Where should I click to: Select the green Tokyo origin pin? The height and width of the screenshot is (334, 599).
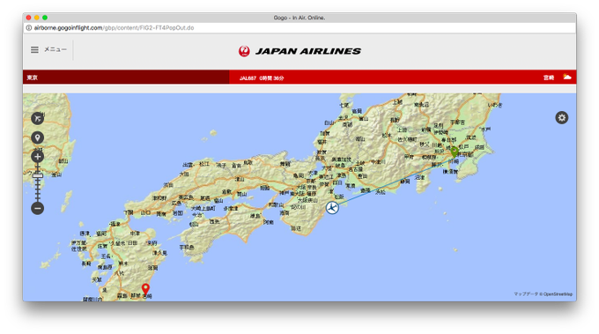click(455, 152)
